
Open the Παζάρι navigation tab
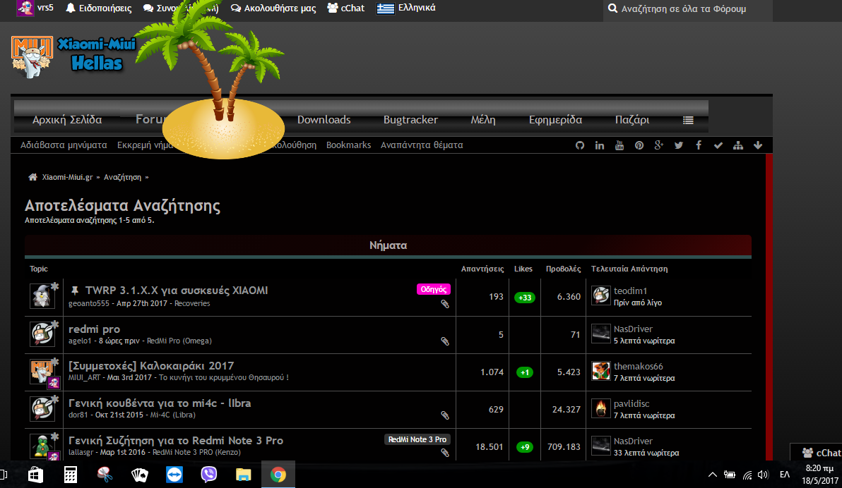pyautogui.click(x=631, y=120)
